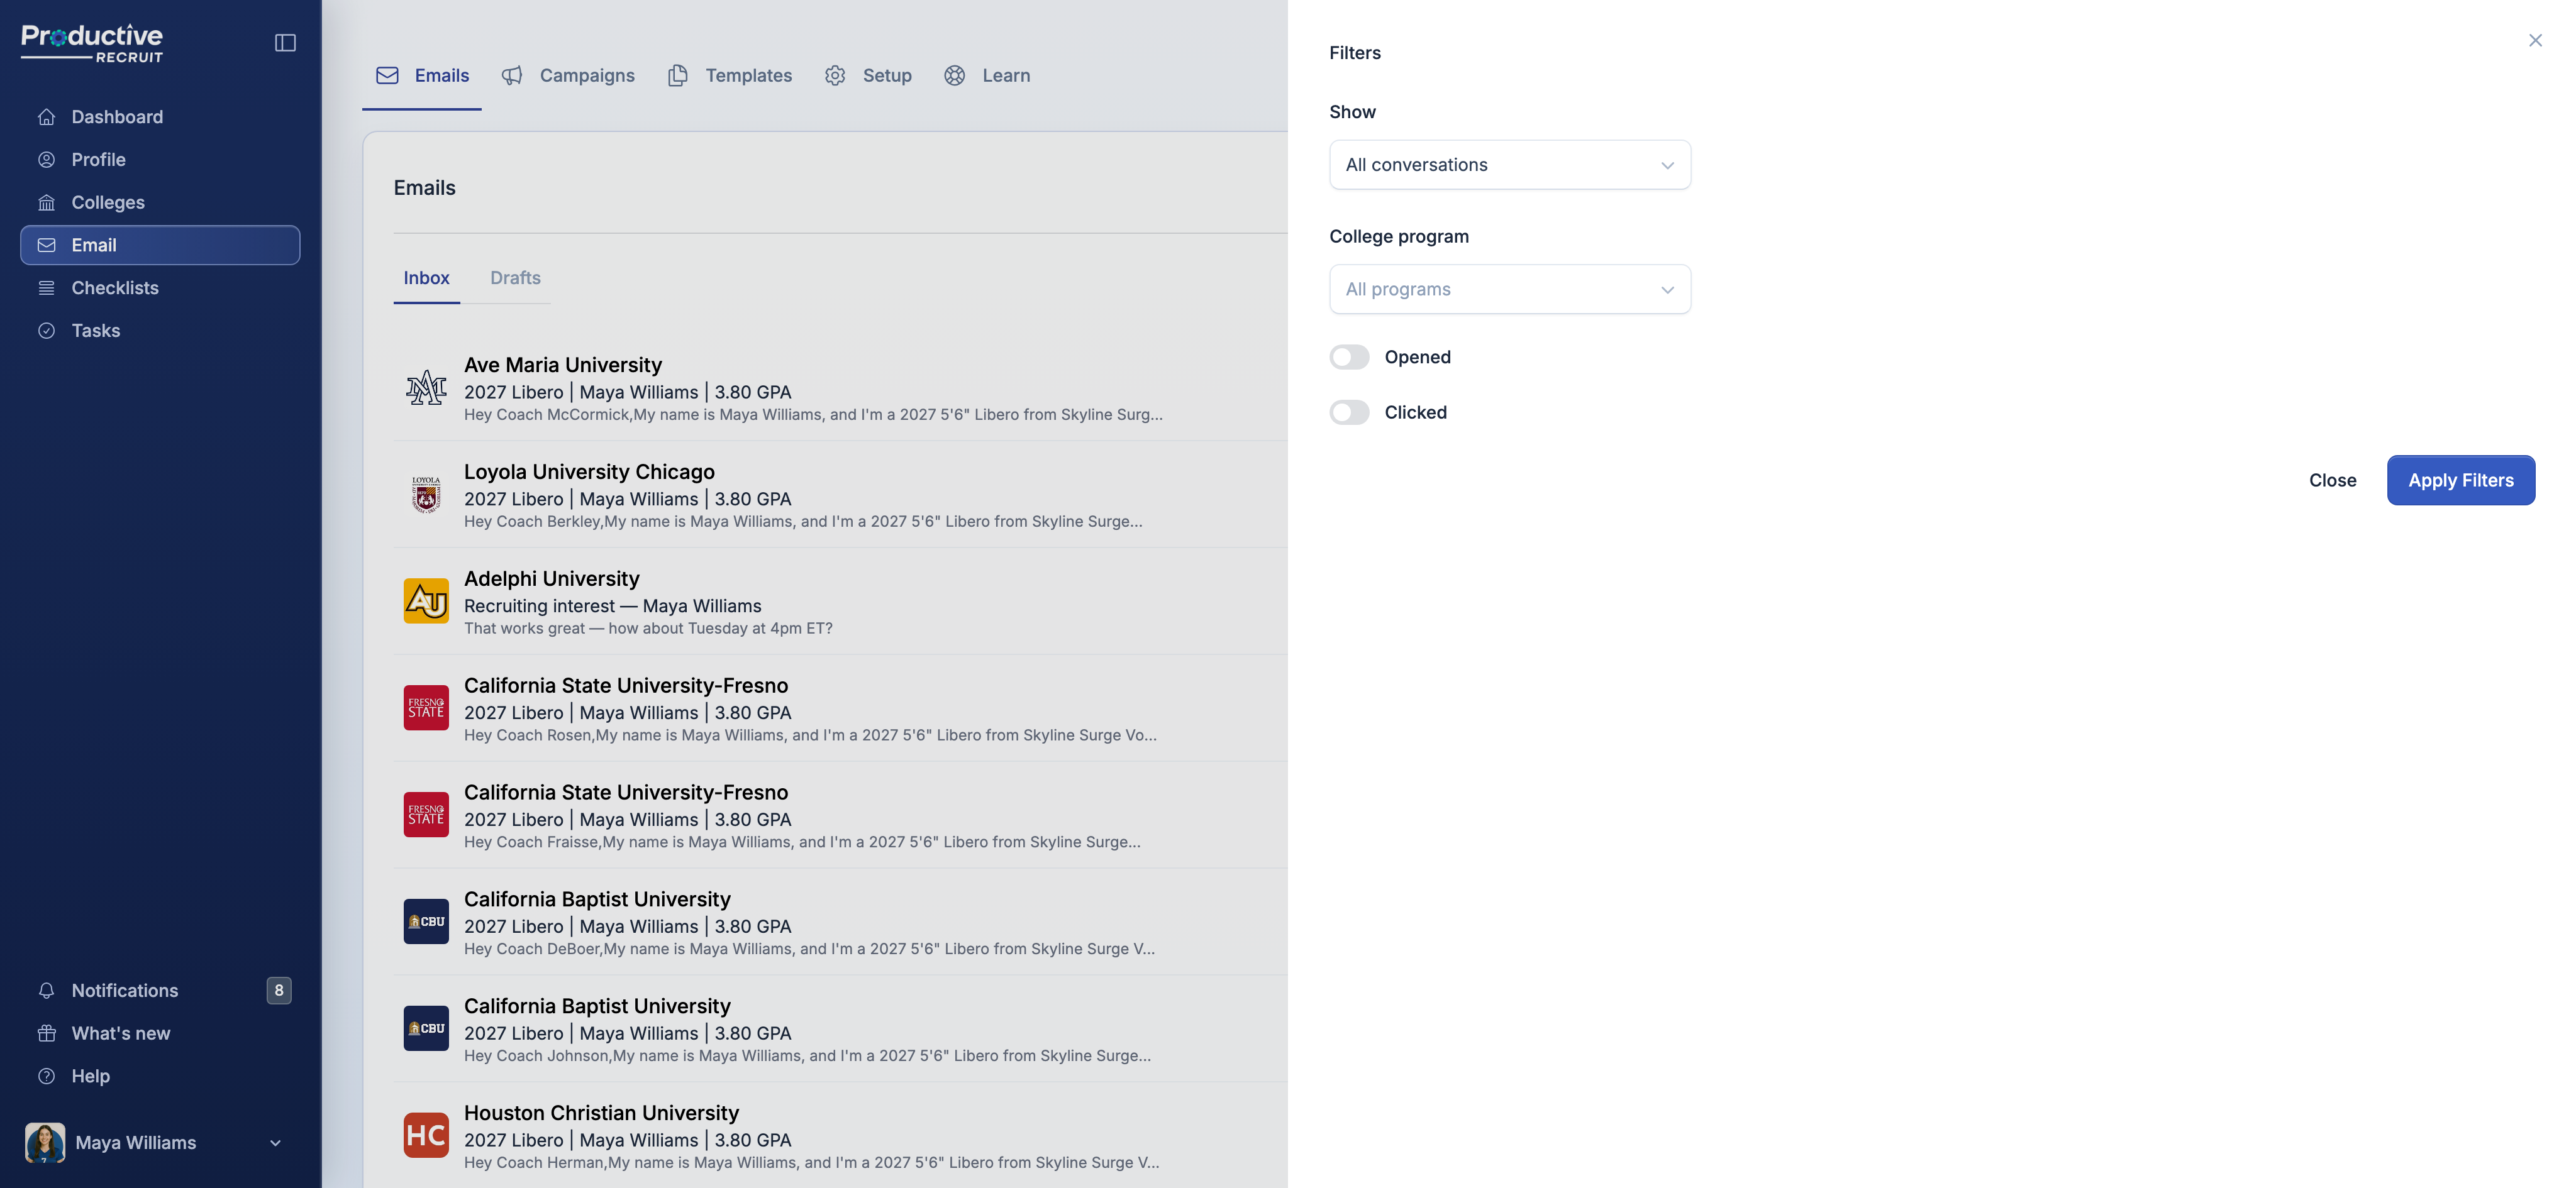Click Fresno State logo for Coach Fraisse email
The image size is (2576, 1188).
coord(426,815)
